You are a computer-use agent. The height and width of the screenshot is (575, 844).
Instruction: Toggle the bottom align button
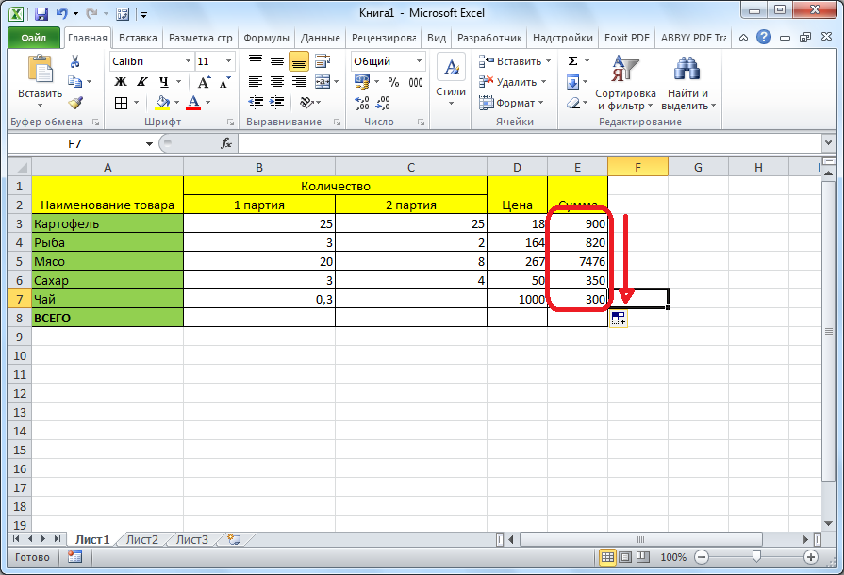[299, 61]
